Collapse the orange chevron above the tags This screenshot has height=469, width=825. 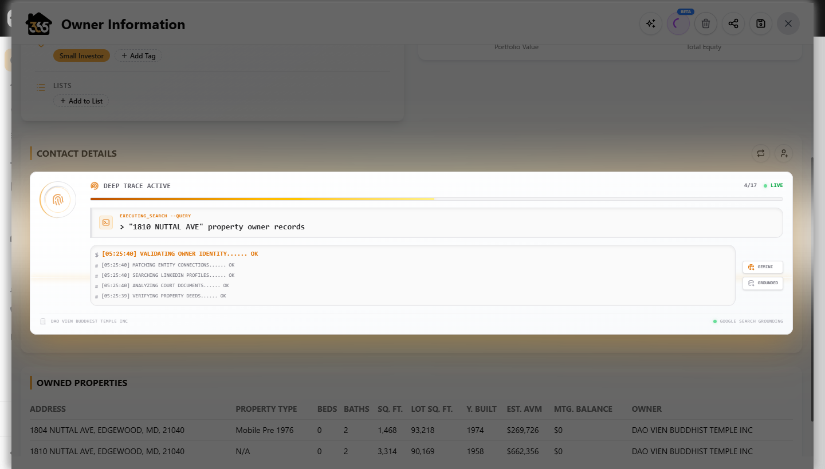[x=41, y=45]
